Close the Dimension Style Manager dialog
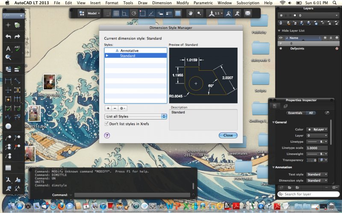The height and width of the screenshot is (213, 342). pyautogui.click(x=228, y=135)
